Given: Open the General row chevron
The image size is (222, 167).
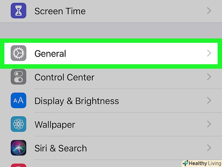Looking at the screenshot, I should coord(209,54).
